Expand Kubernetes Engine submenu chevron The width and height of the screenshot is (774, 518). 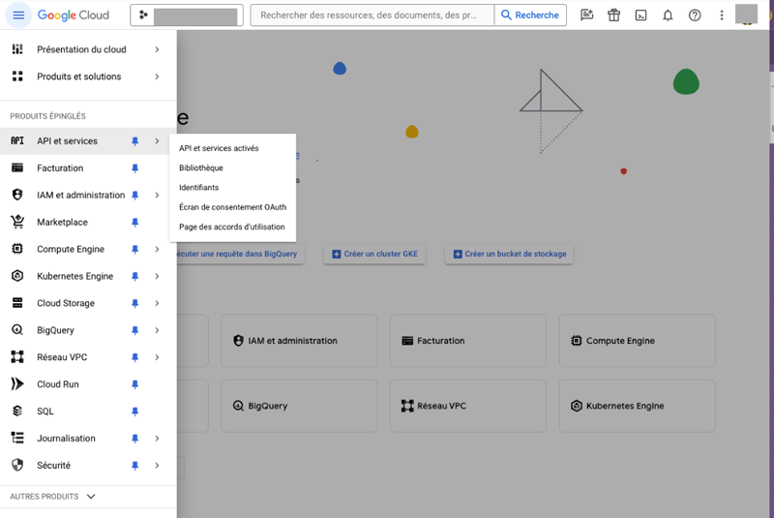coord(157,276)
